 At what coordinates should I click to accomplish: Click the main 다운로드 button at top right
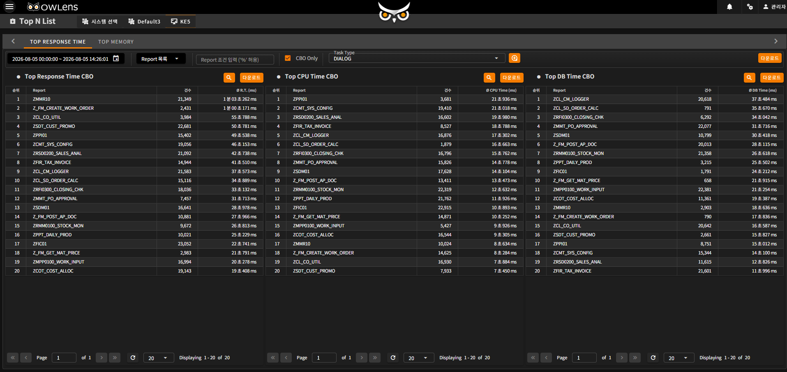769,58
